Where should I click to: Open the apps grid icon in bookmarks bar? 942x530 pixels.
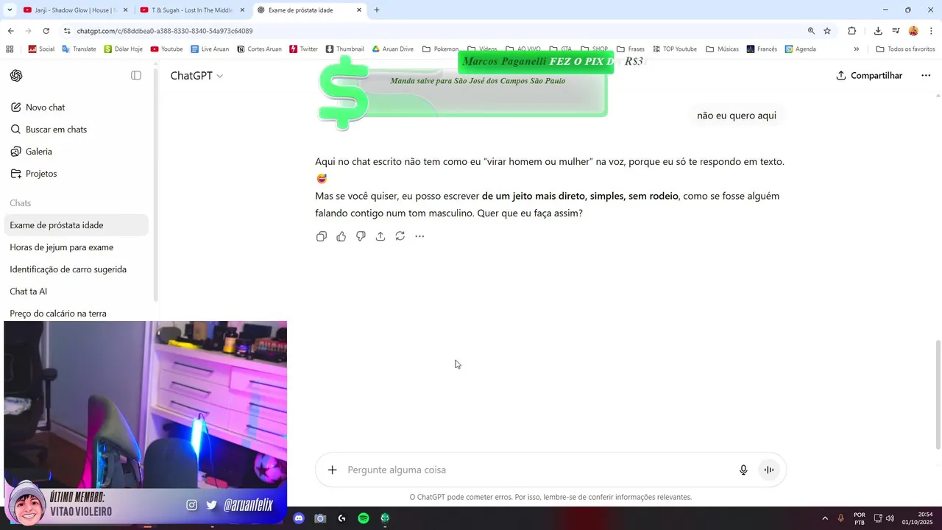(x=10, y=49)
